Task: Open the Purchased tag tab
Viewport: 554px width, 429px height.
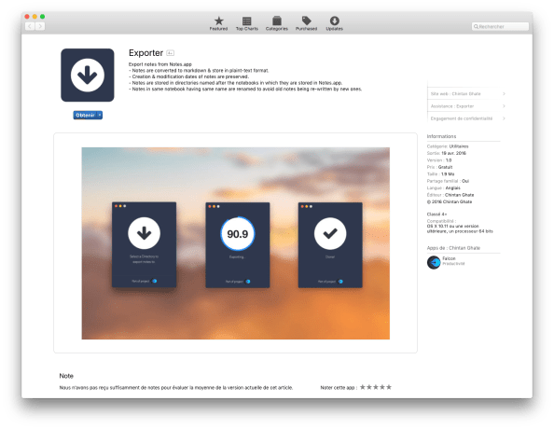Action: point(306,23)
